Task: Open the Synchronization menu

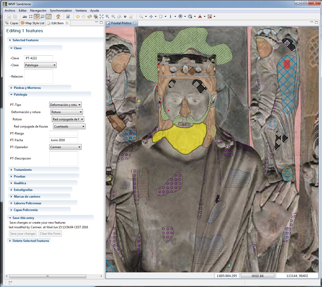Action: click(x=61, y=11)
